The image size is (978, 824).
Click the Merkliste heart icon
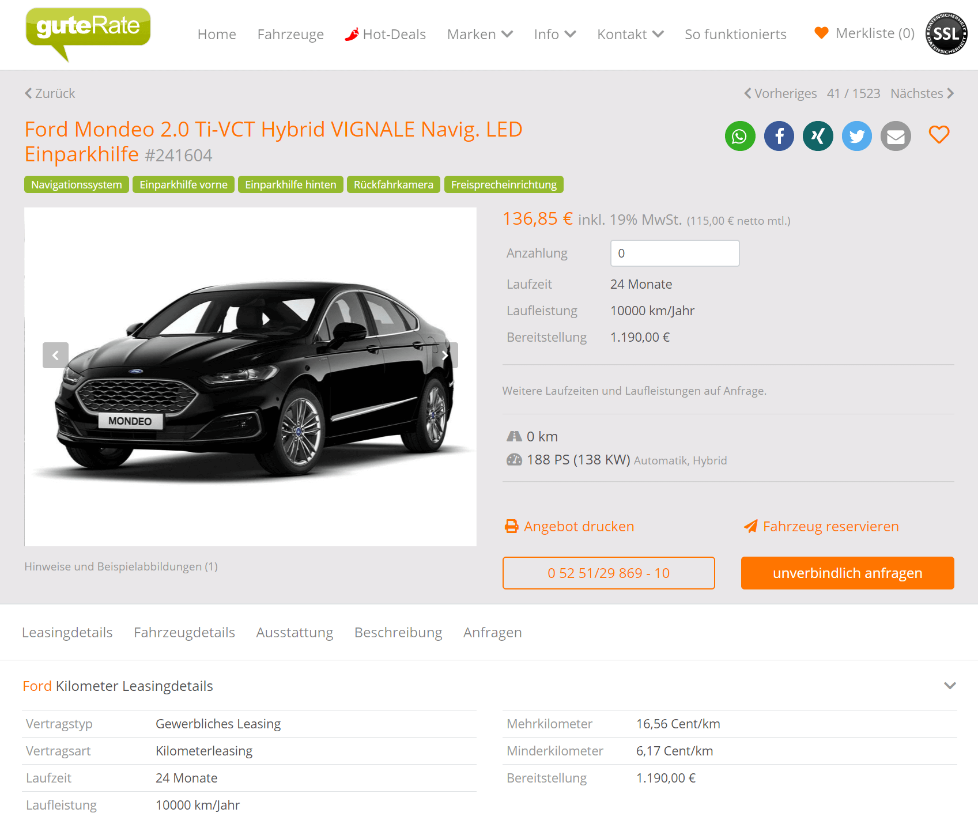[x=821, y=33]
